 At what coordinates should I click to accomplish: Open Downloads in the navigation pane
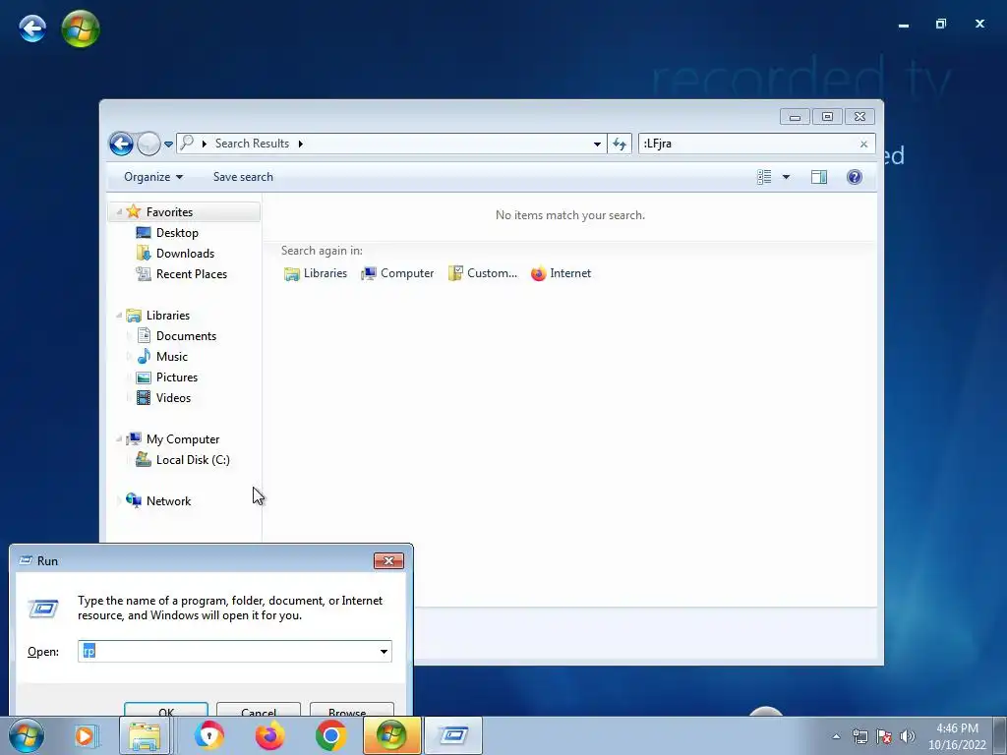pos(185,254)
